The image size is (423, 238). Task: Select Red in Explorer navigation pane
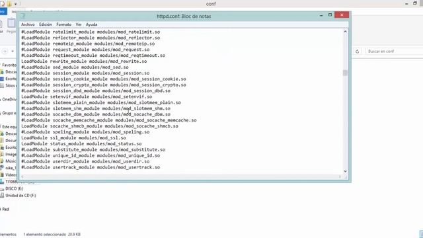pyautogui.click(x=6, y=209)
